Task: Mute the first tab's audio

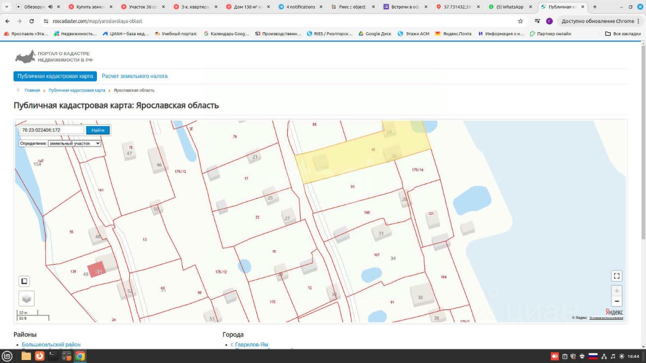Action: point(51,7)
